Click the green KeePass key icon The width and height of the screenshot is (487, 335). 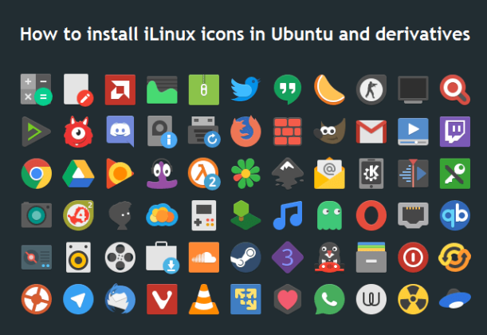455,173
